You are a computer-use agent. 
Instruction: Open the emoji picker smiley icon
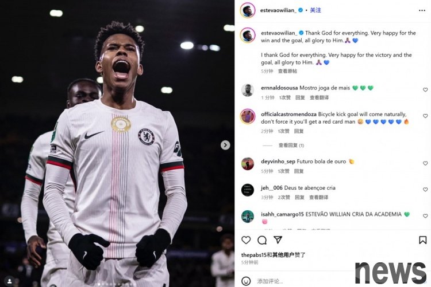click(x=246, y=281)
